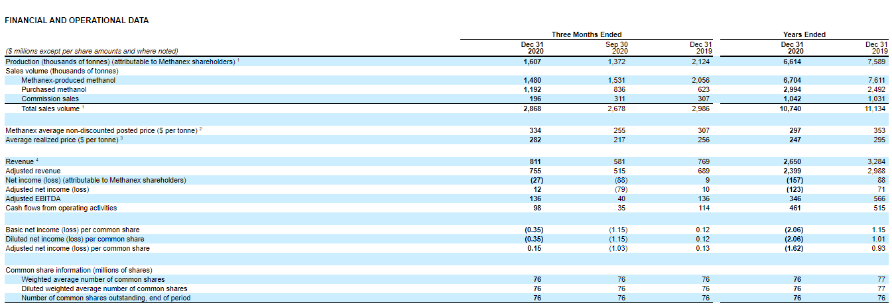This screenshot has width=892, height=307.
Task: Select 'Number of common shares outstanding, end of period'
Action: coord(105,298)
